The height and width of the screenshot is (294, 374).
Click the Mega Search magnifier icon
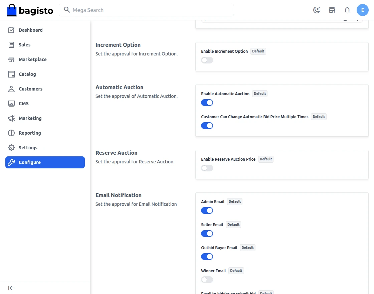coord(67,10)
